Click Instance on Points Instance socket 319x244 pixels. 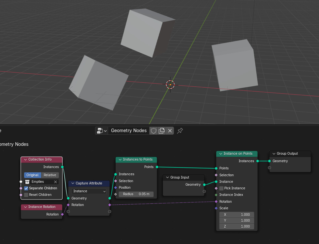coord(216,182)
